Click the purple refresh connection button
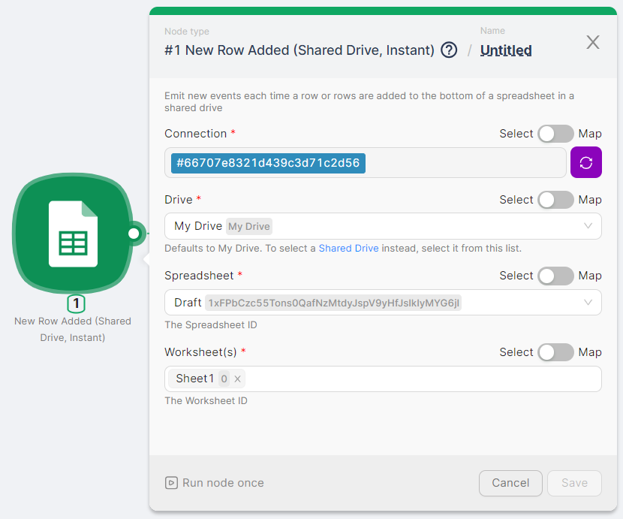623x519 pixels. pyautogui.click(x=586, y=163)
